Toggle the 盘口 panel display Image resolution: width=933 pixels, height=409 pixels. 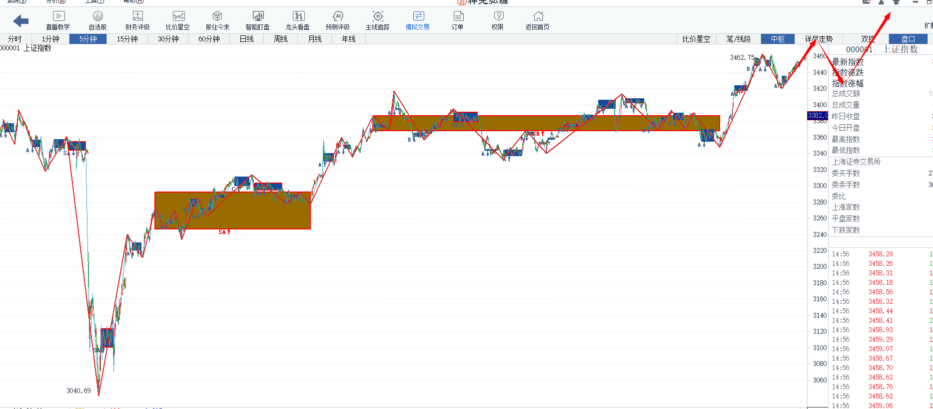pyautogui.click(x=908, y=39)
